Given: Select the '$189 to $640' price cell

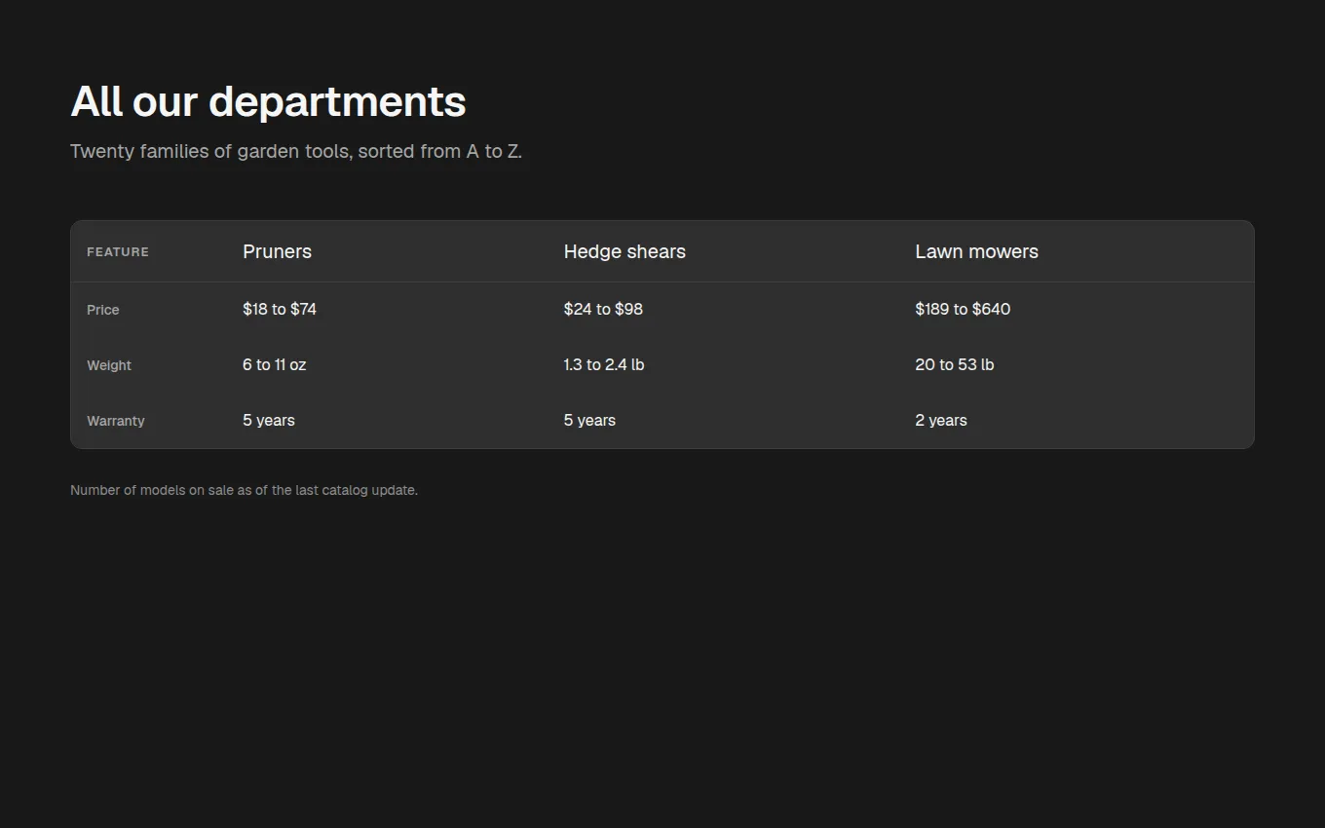Looking at the screenshot, I should (x=963, y=309).
